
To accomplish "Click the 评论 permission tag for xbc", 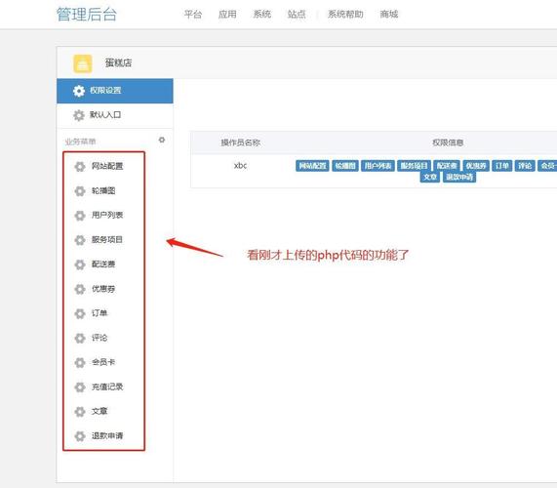I will tap(525, 166).
